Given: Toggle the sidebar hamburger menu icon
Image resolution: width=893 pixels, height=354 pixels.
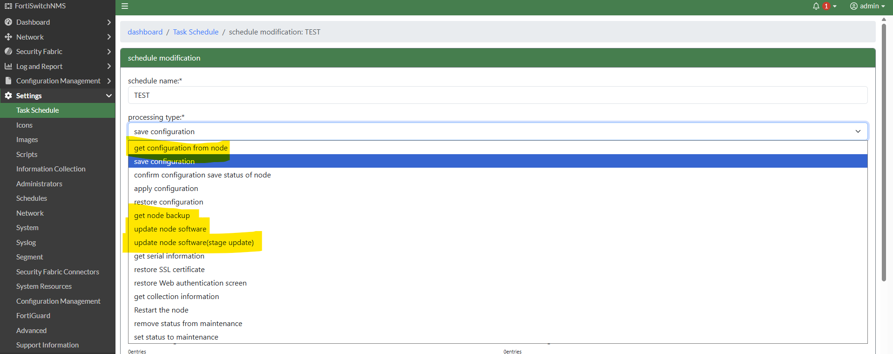Looking at the screenshot, I should coord(125,6).
